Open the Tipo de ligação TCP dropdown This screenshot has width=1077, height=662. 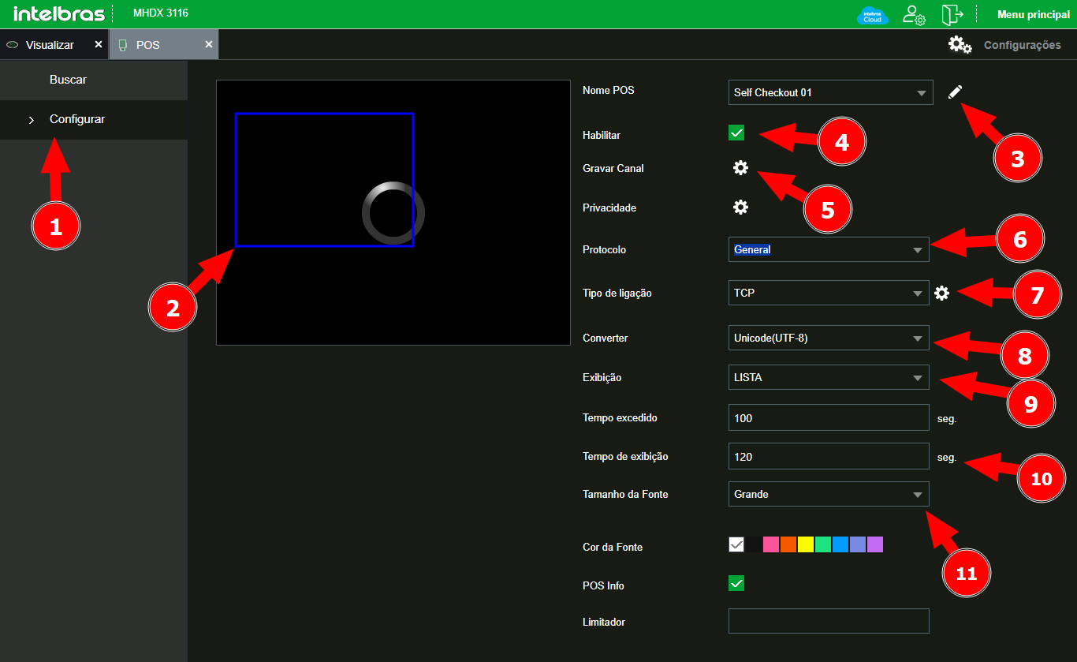click(x=829, y=293)
